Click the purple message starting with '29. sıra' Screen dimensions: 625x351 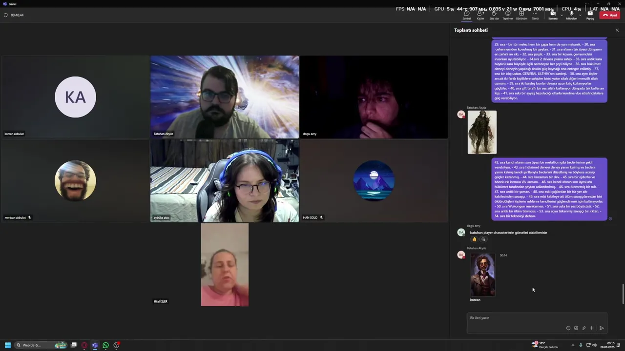click(549, 71)
